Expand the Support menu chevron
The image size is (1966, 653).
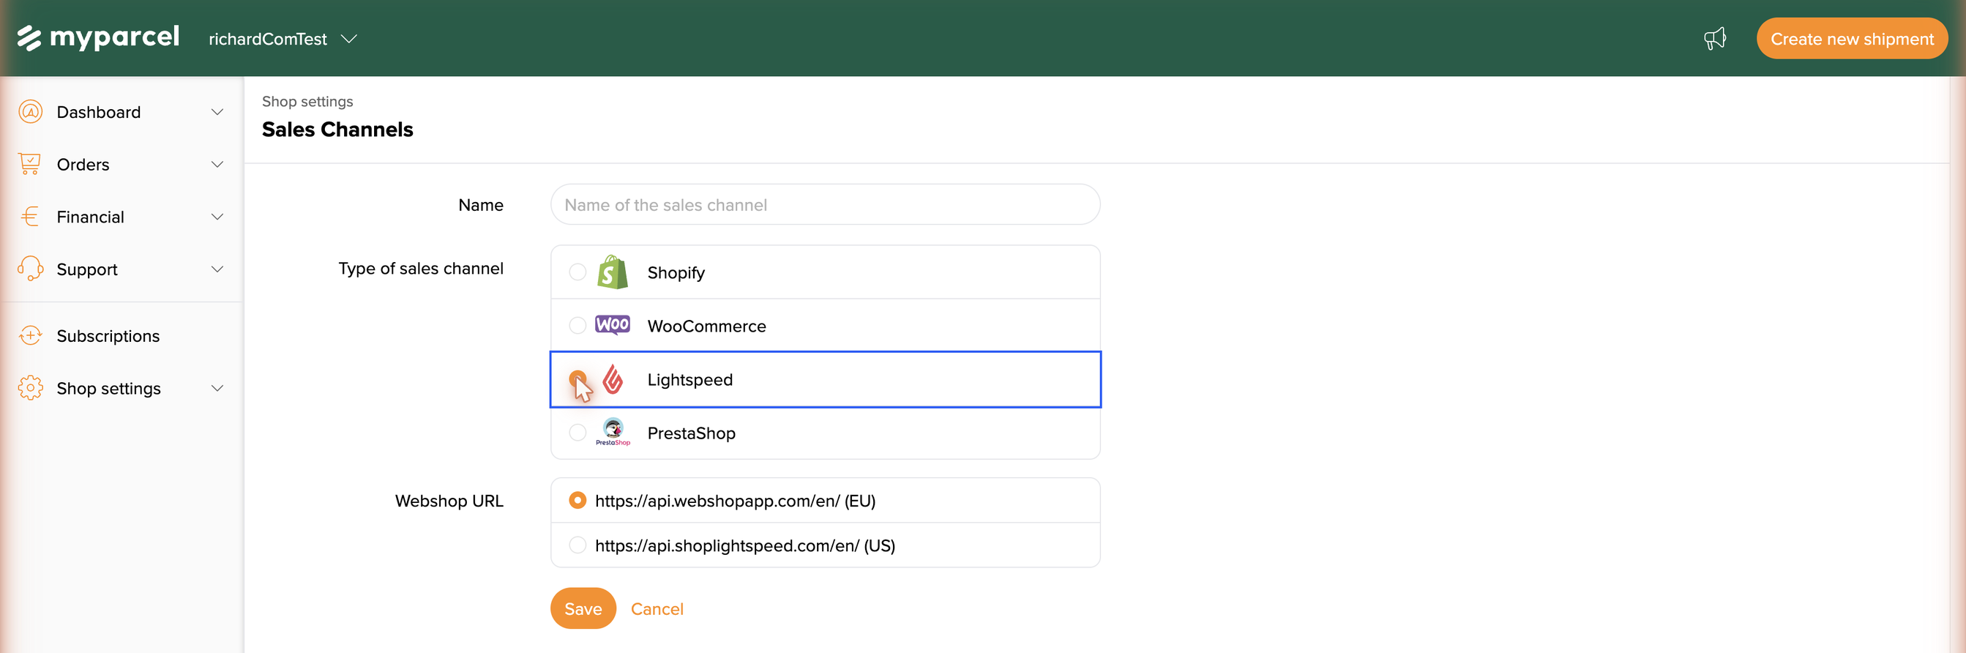pos(217,269)
